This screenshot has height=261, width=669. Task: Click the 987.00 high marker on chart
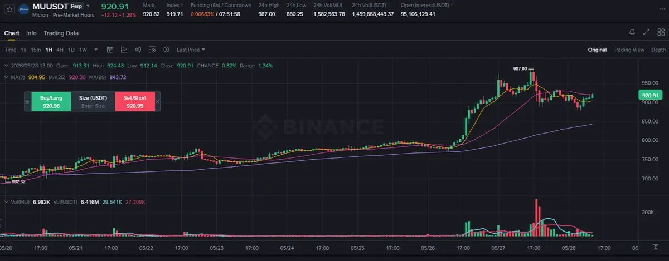pos(520,68)
